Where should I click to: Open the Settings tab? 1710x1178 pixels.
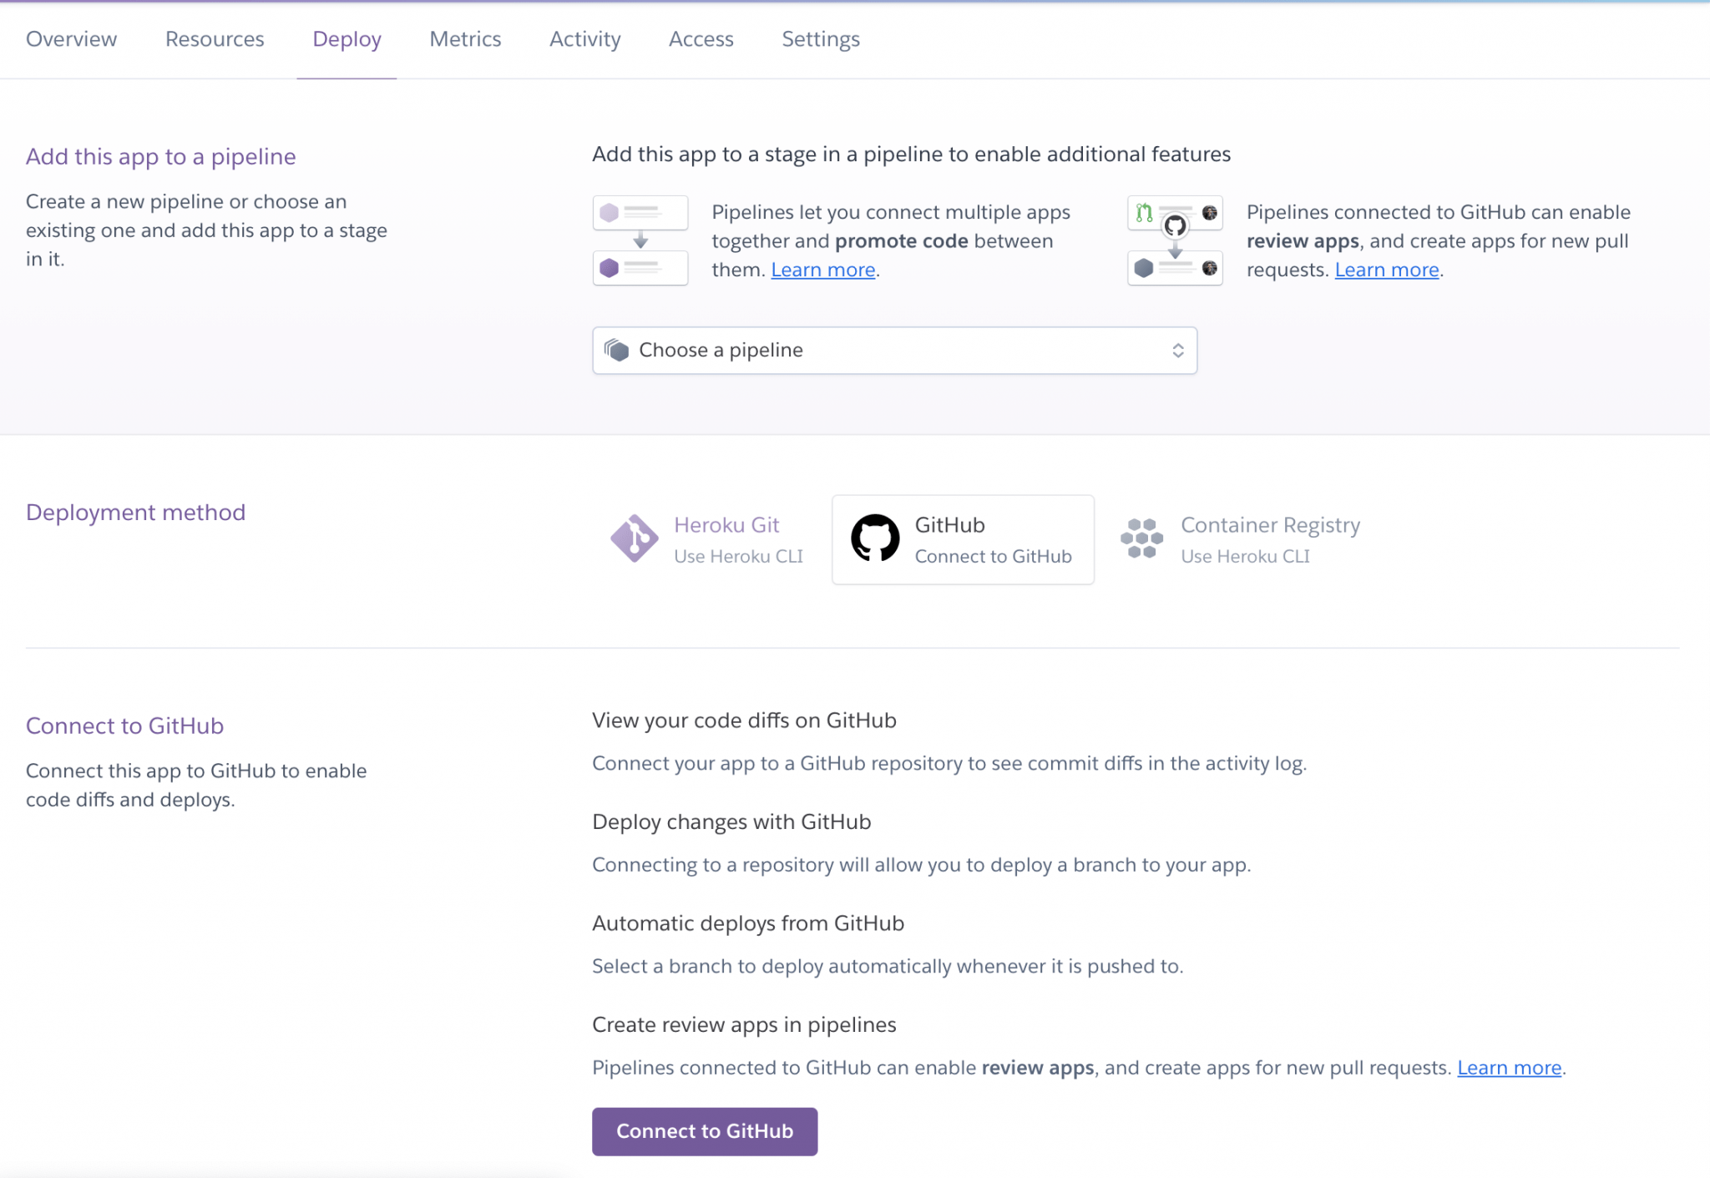(821, 38)
